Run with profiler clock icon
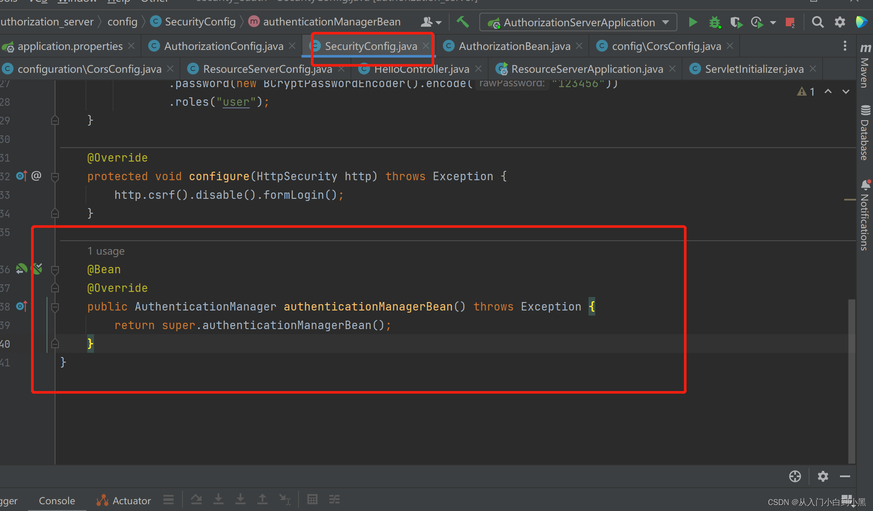The height and width of the screenshot is (511, 873). click(757, 22)
